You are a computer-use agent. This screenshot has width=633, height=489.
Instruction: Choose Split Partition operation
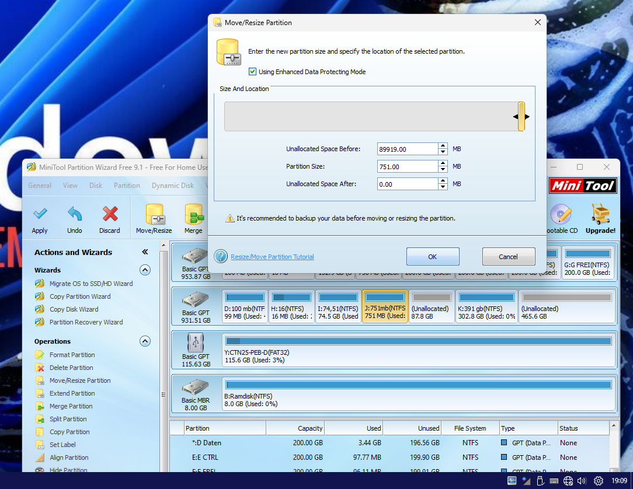(68, 419)
